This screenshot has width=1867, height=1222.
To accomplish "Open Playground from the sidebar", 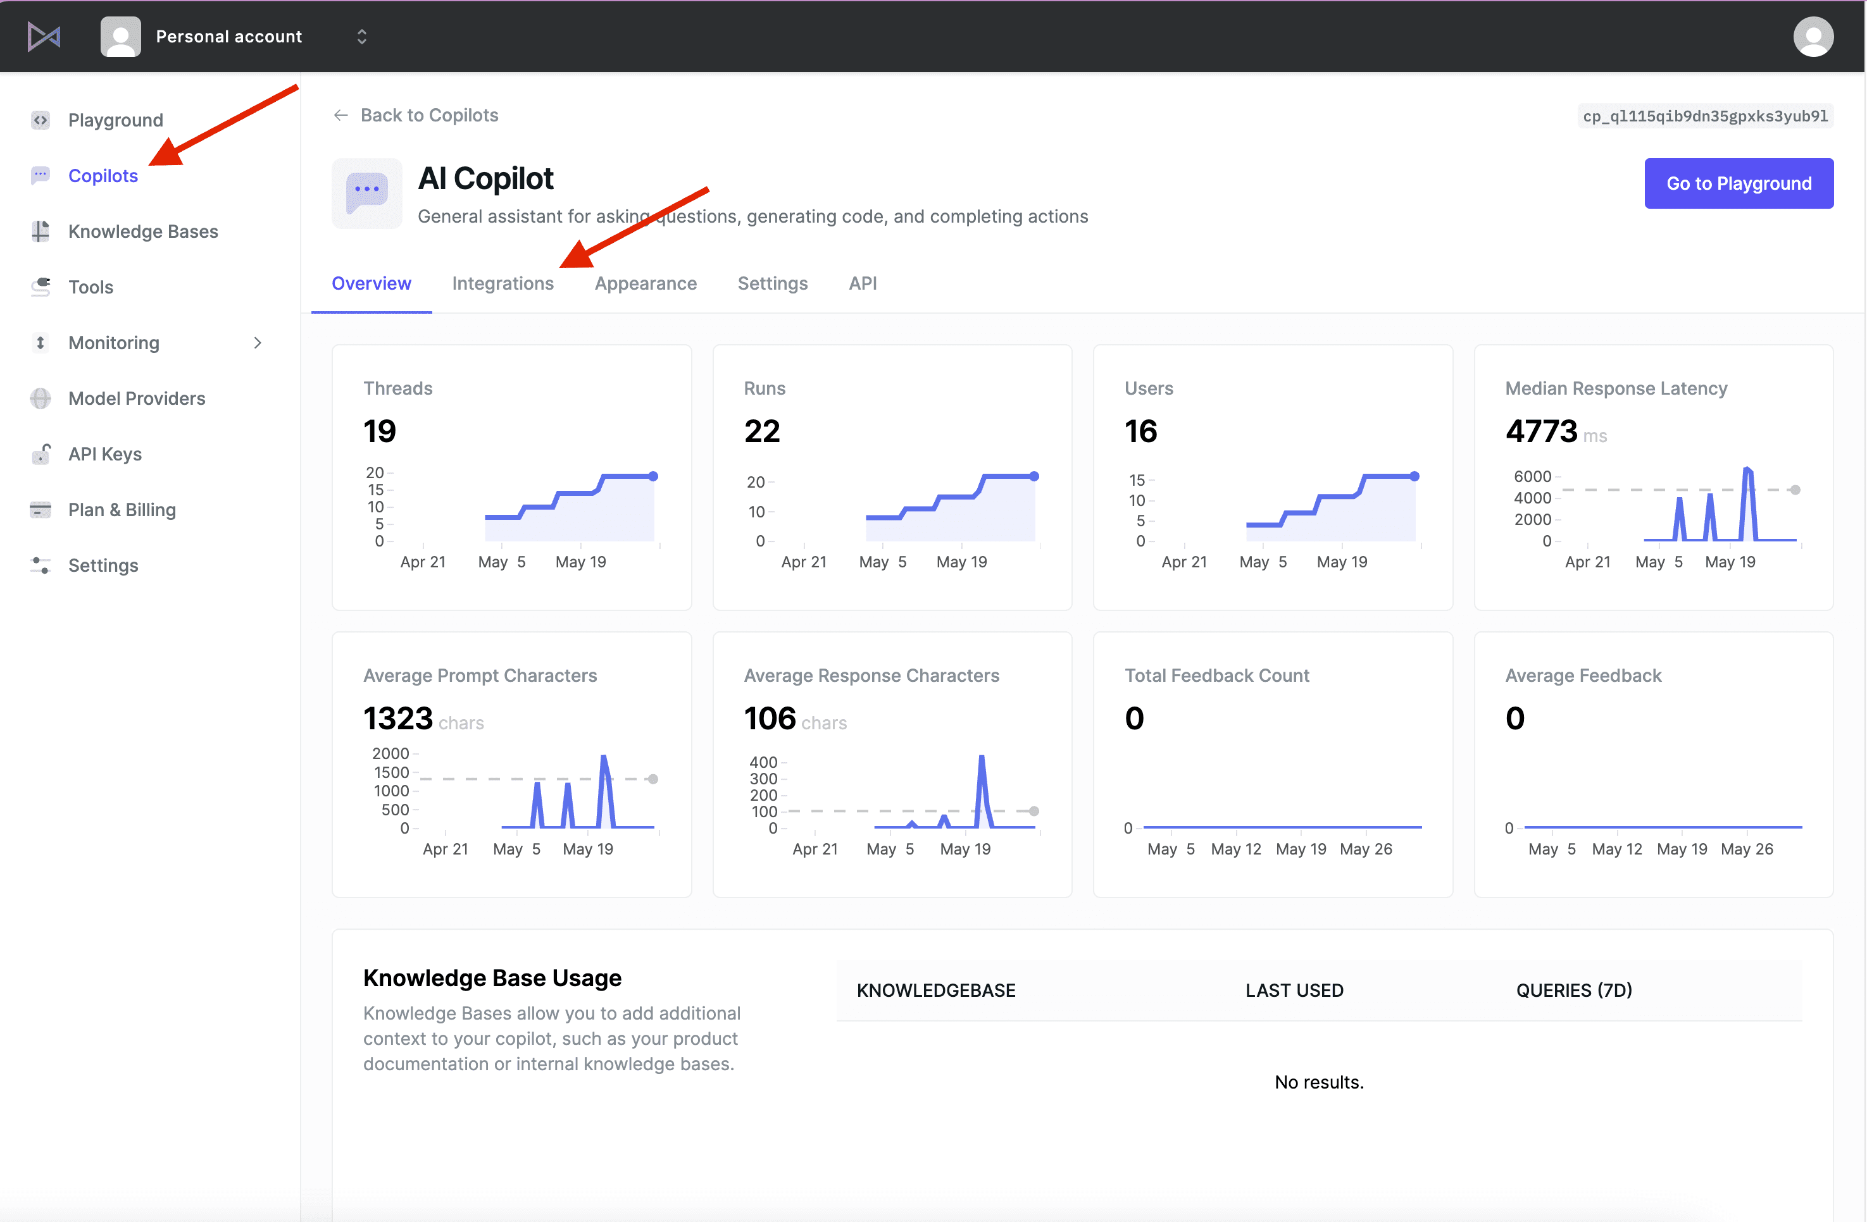I will [115, 120].
